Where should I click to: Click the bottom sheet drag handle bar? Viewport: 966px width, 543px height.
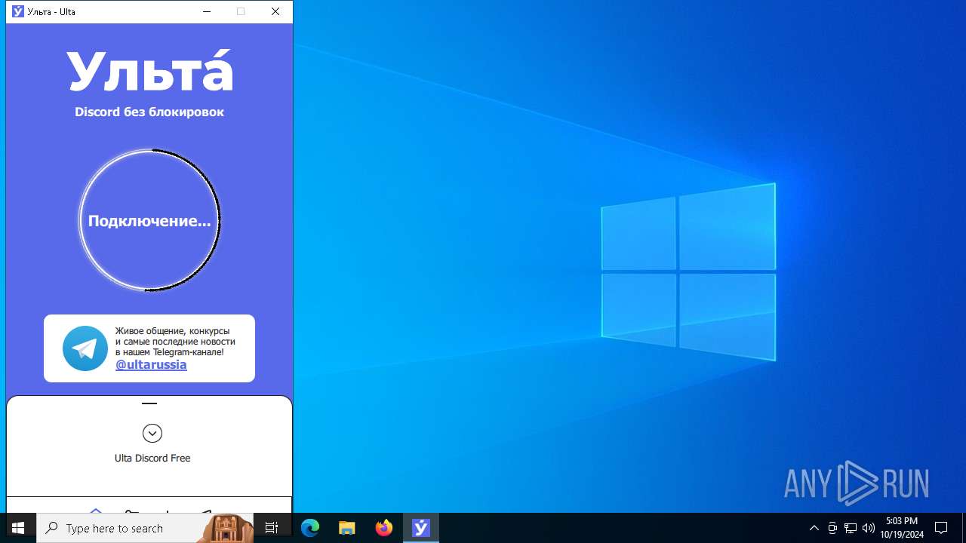(x=149, y=403)
